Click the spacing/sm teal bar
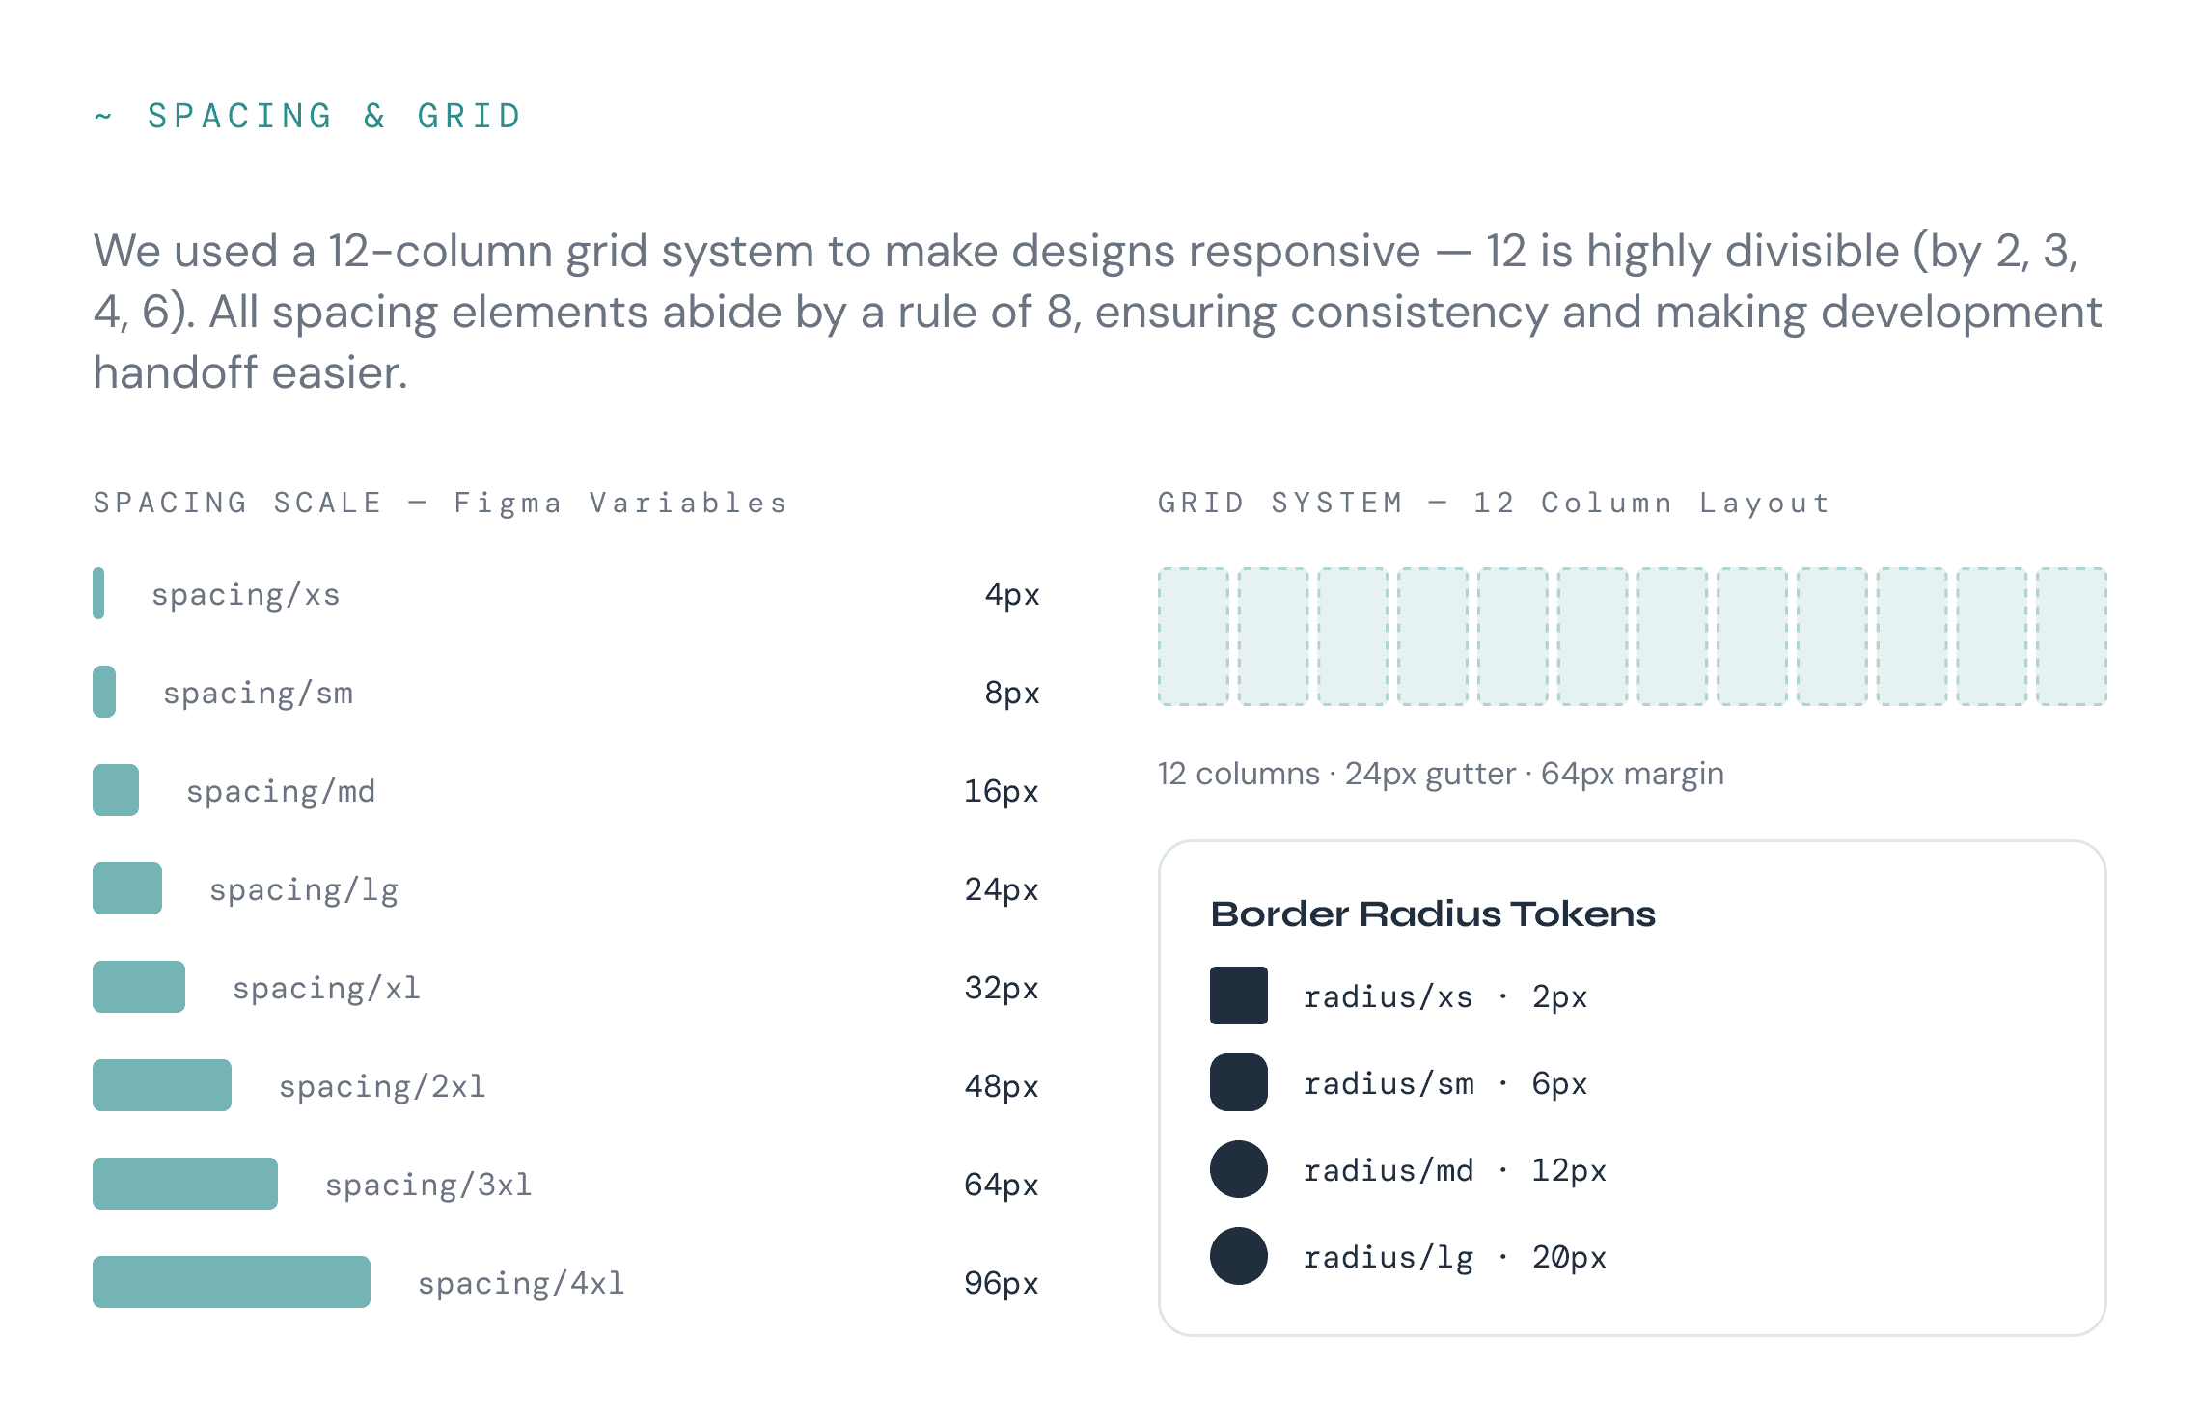 click(104, 692)
